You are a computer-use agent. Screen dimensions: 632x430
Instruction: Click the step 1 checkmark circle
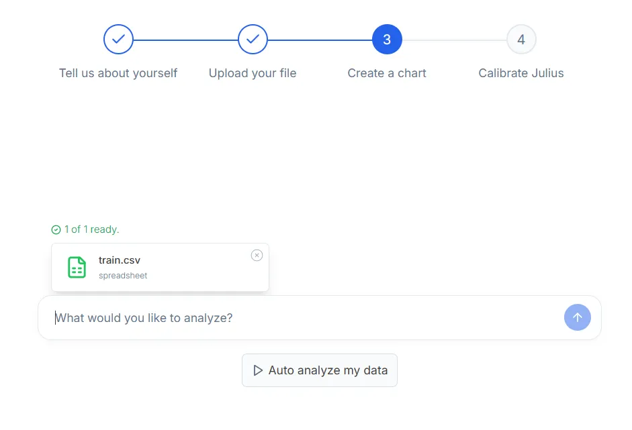click(118, 40)
